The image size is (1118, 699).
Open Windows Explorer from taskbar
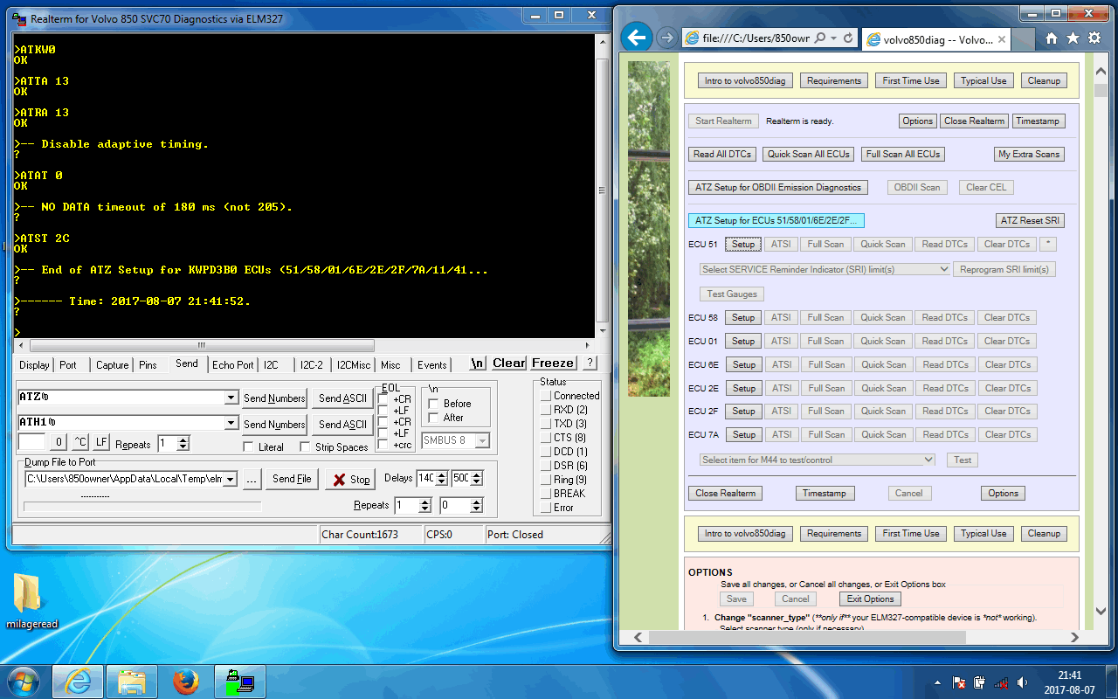click(132, 682)
